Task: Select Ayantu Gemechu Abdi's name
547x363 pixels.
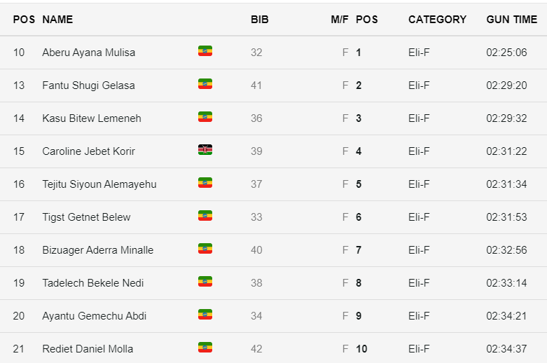Action: pyautogui.click(x=95, y=316)
